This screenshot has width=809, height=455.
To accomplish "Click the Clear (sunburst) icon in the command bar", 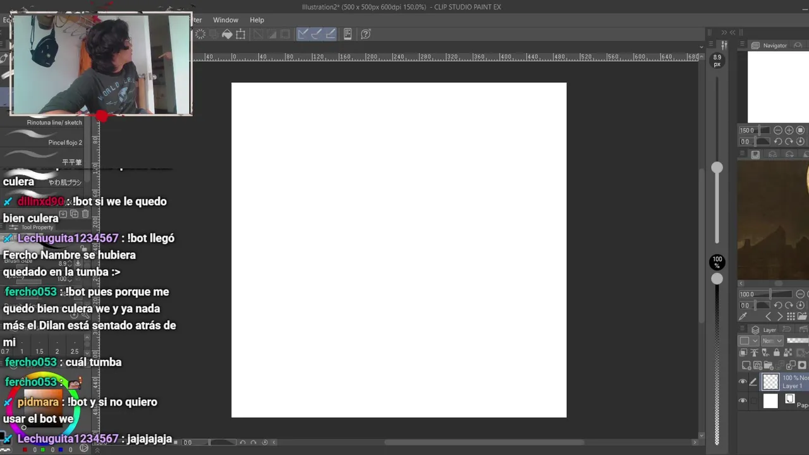I will [x=200, y=34].
